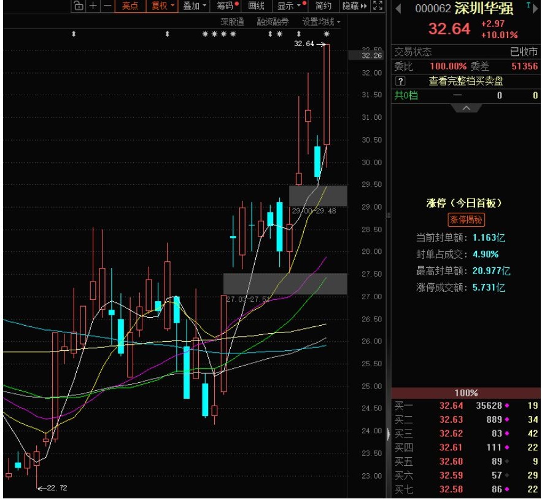Click the 买一 bid price 32.64
The height and width of the screenshot is (499, 542).
(x=451, y=406)
